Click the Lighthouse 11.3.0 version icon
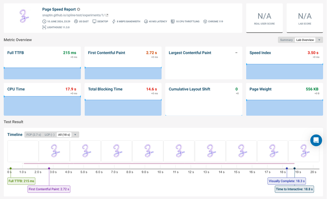327x199 pixels. (x=44, y=27)
